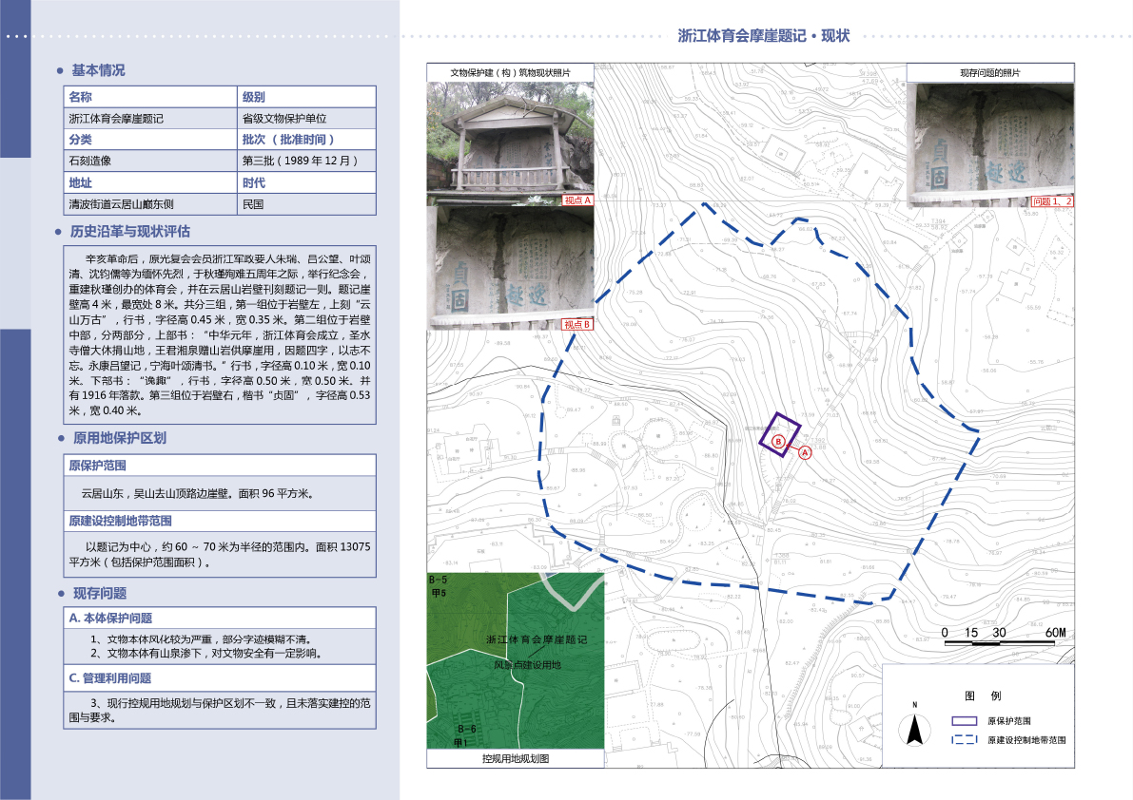Click the 视点 B photo label
Image resolution: width=1133 pixels, height=800 pixels.
pos(577,325)
